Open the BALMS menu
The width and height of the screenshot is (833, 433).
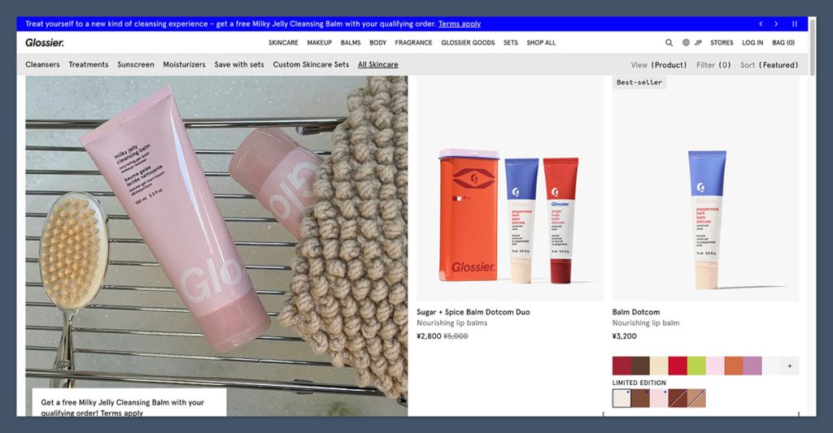[351, 42]
